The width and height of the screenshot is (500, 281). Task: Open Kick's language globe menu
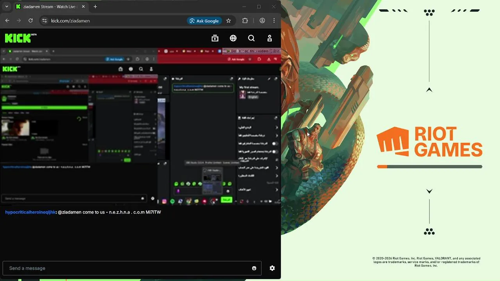(233, 38)
